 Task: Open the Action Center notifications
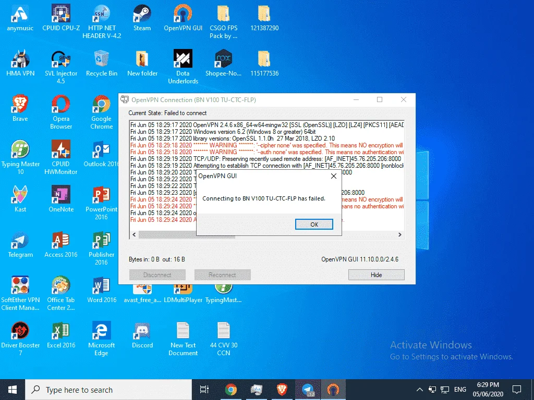point(517,390)
